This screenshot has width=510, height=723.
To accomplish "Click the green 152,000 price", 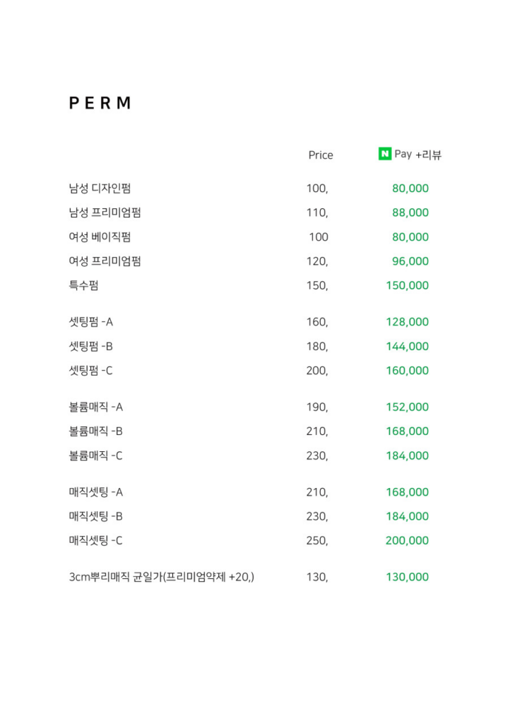I will coord(407,407).
